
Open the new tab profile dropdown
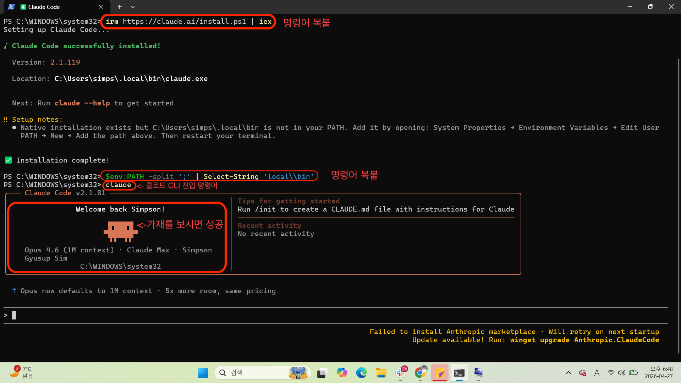pyautogui.click(x=133, y=7)
